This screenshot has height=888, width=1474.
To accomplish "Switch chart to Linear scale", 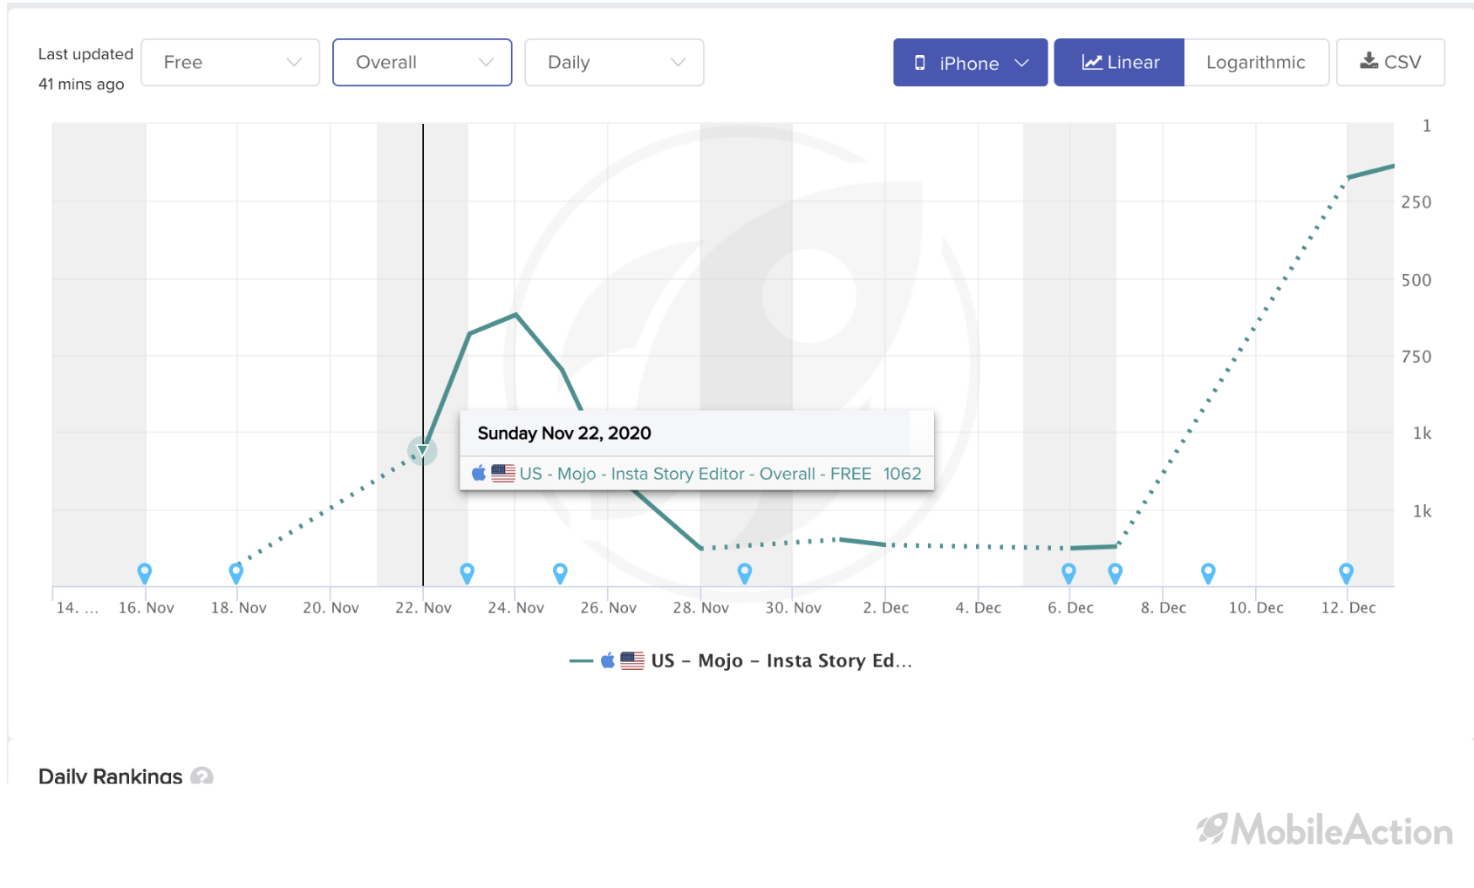I will coord(1119,63).
